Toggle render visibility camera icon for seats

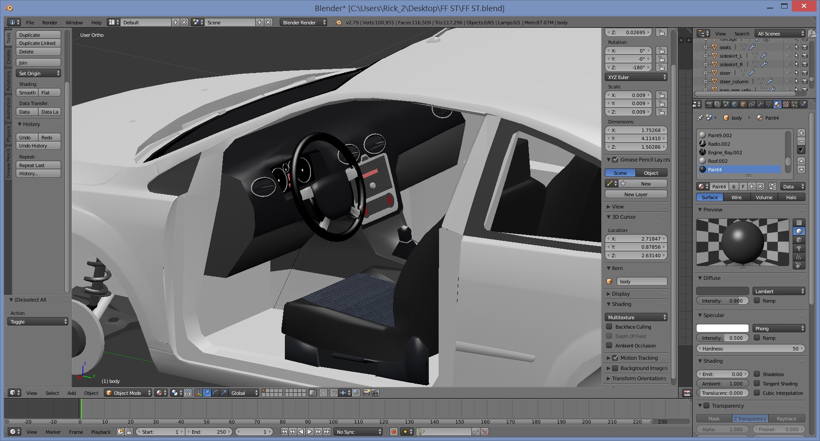(805, 47)
